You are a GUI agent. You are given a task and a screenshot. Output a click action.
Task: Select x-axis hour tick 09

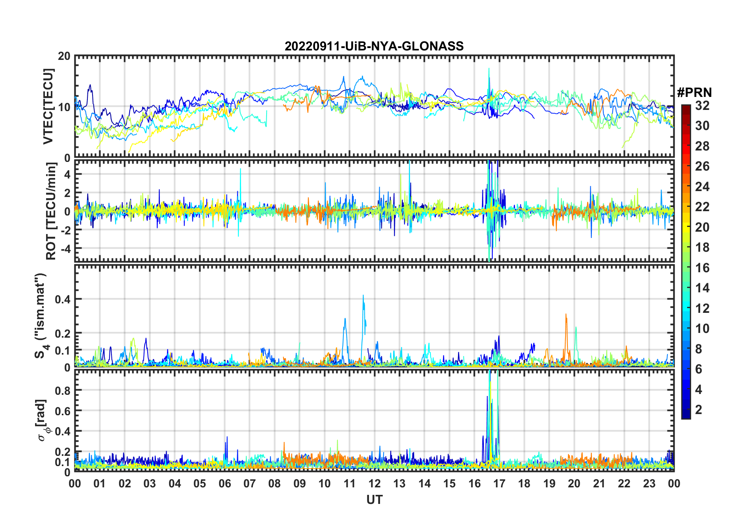pos(300,483)
